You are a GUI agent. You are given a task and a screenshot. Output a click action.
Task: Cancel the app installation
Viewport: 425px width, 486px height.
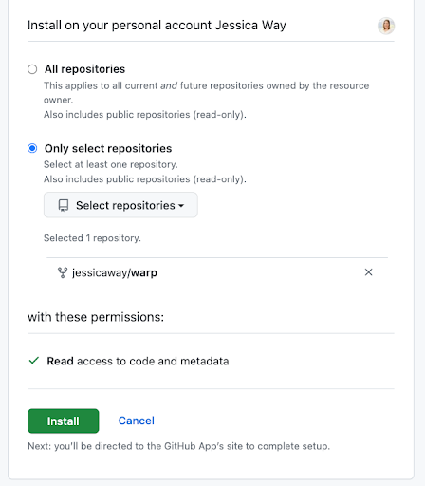(137, 421)
